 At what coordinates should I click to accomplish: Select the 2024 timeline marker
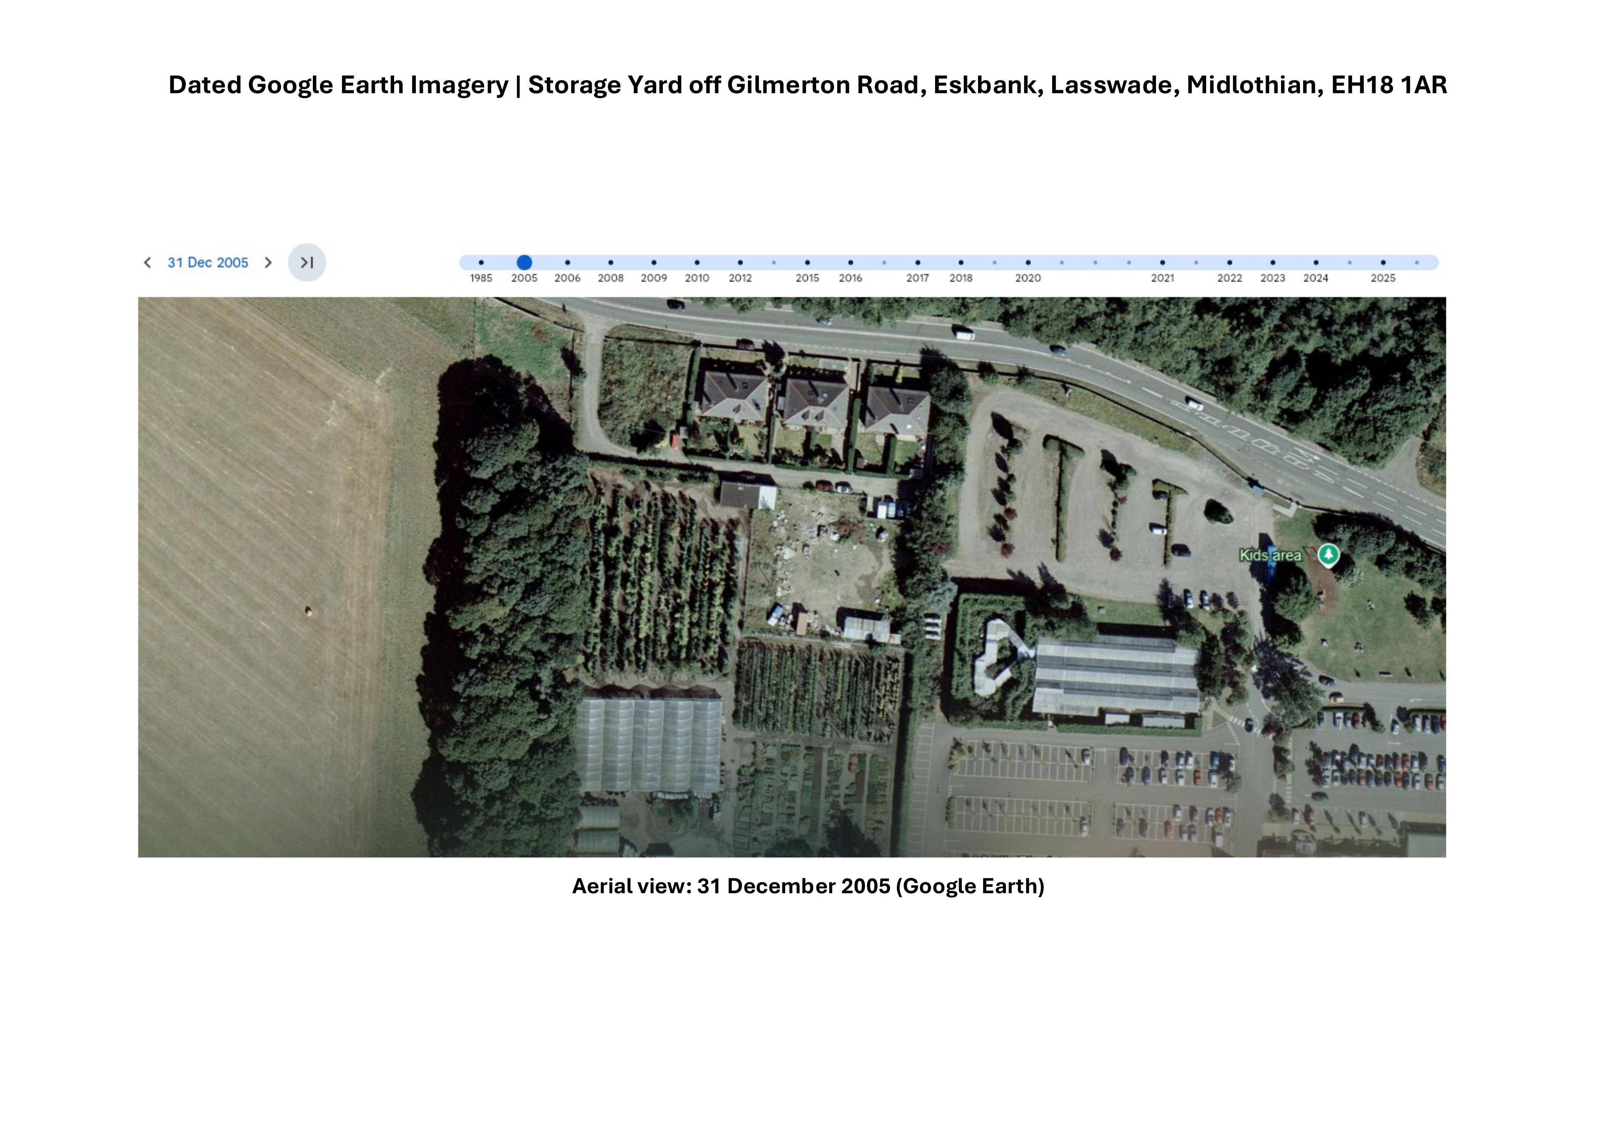pos(1316,262)
